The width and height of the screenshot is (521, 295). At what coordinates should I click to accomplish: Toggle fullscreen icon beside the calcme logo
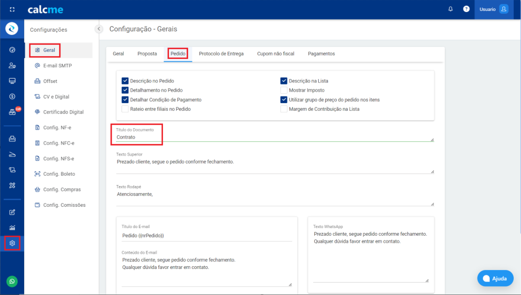tap(12, 10)
